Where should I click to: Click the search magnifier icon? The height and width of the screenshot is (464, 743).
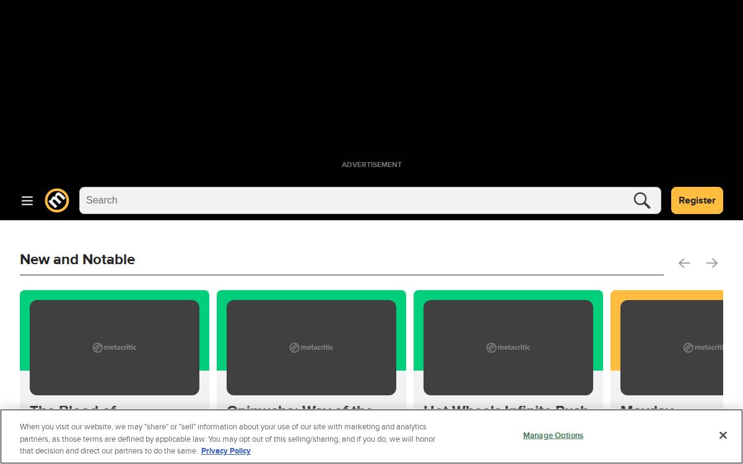[642, 200]
